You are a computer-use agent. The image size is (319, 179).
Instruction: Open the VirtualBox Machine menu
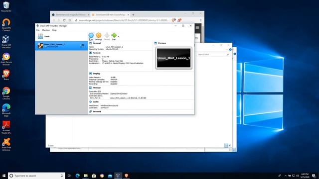(x=46, y=30)
